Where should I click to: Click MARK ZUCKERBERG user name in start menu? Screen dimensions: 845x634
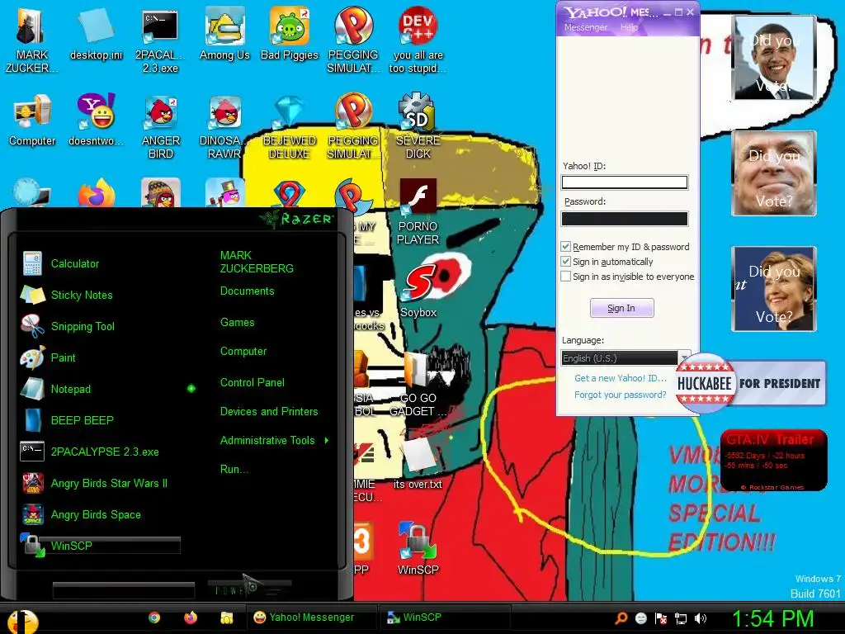[x=257, y=262]
